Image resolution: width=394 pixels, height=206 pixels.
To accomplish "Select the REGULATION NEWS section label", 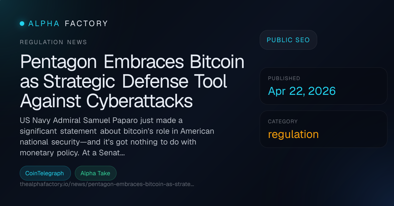I will point(53,42).
